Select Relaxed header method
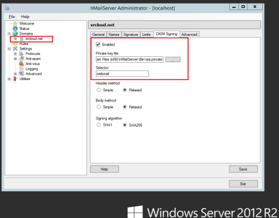Viewport: 279px width, 218px height. [125, 90]
